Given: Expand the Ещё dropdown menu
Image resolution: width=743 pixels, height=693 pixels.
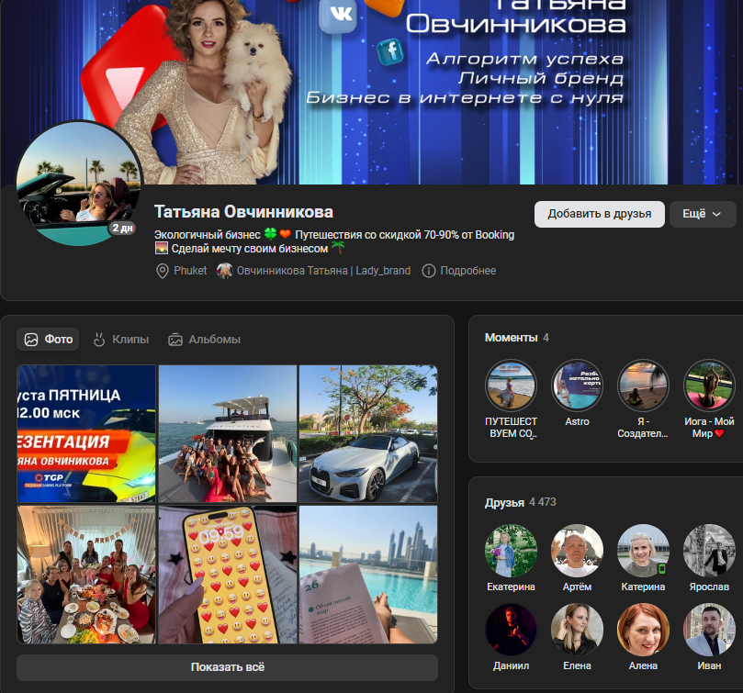Looking at the screenshot, I should pos(703,214).
